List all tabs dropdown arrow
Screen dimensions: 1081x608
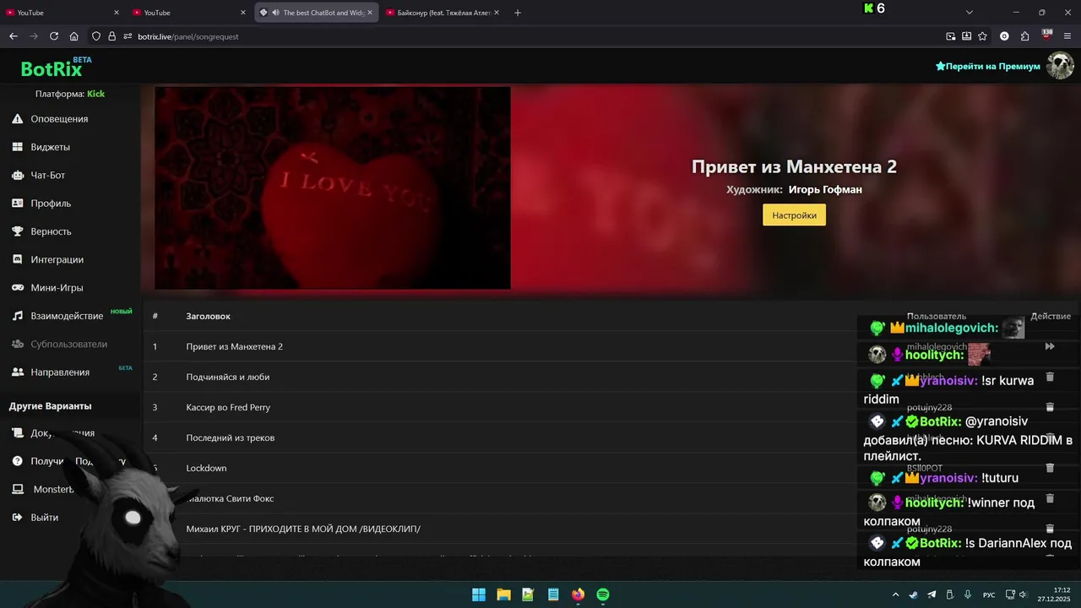(x=970, y=13)
